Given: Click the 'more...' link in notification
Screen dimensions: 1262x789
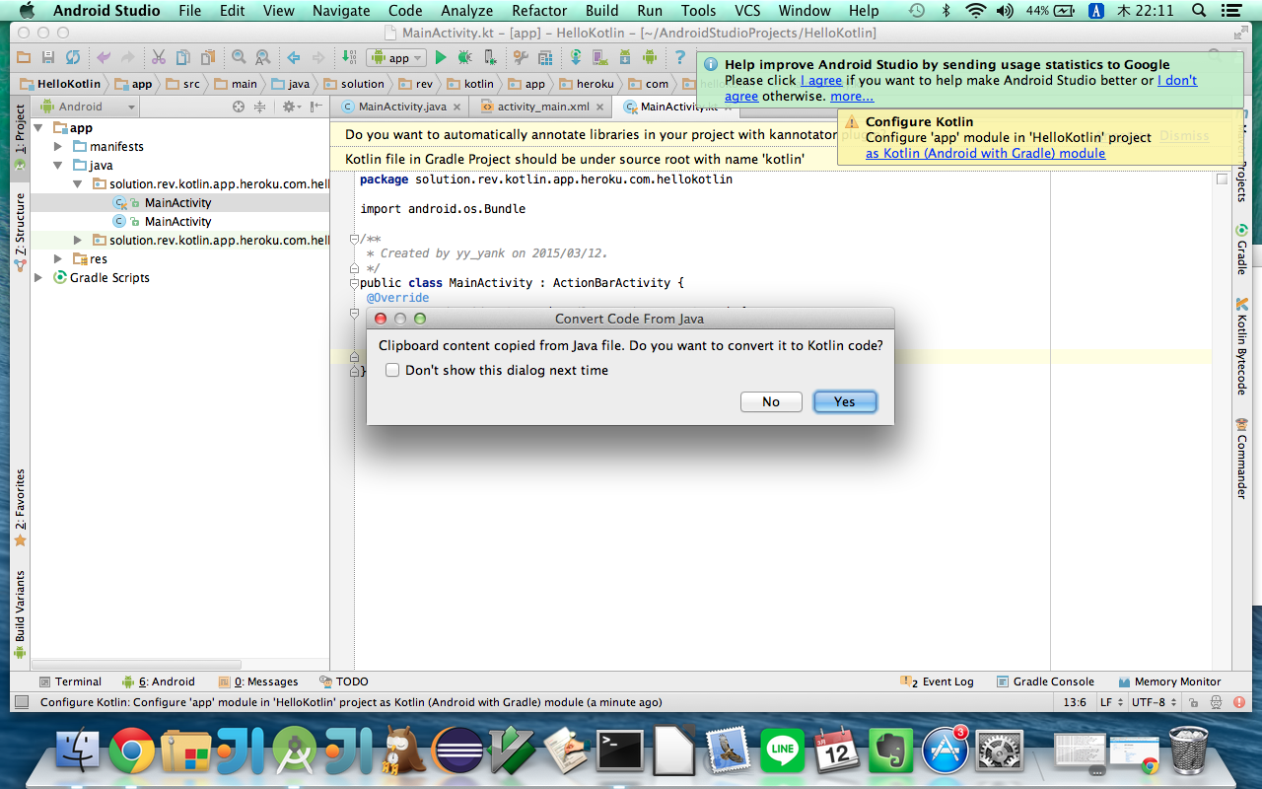Looking at the screenshot, I should (x=852, y=97).
